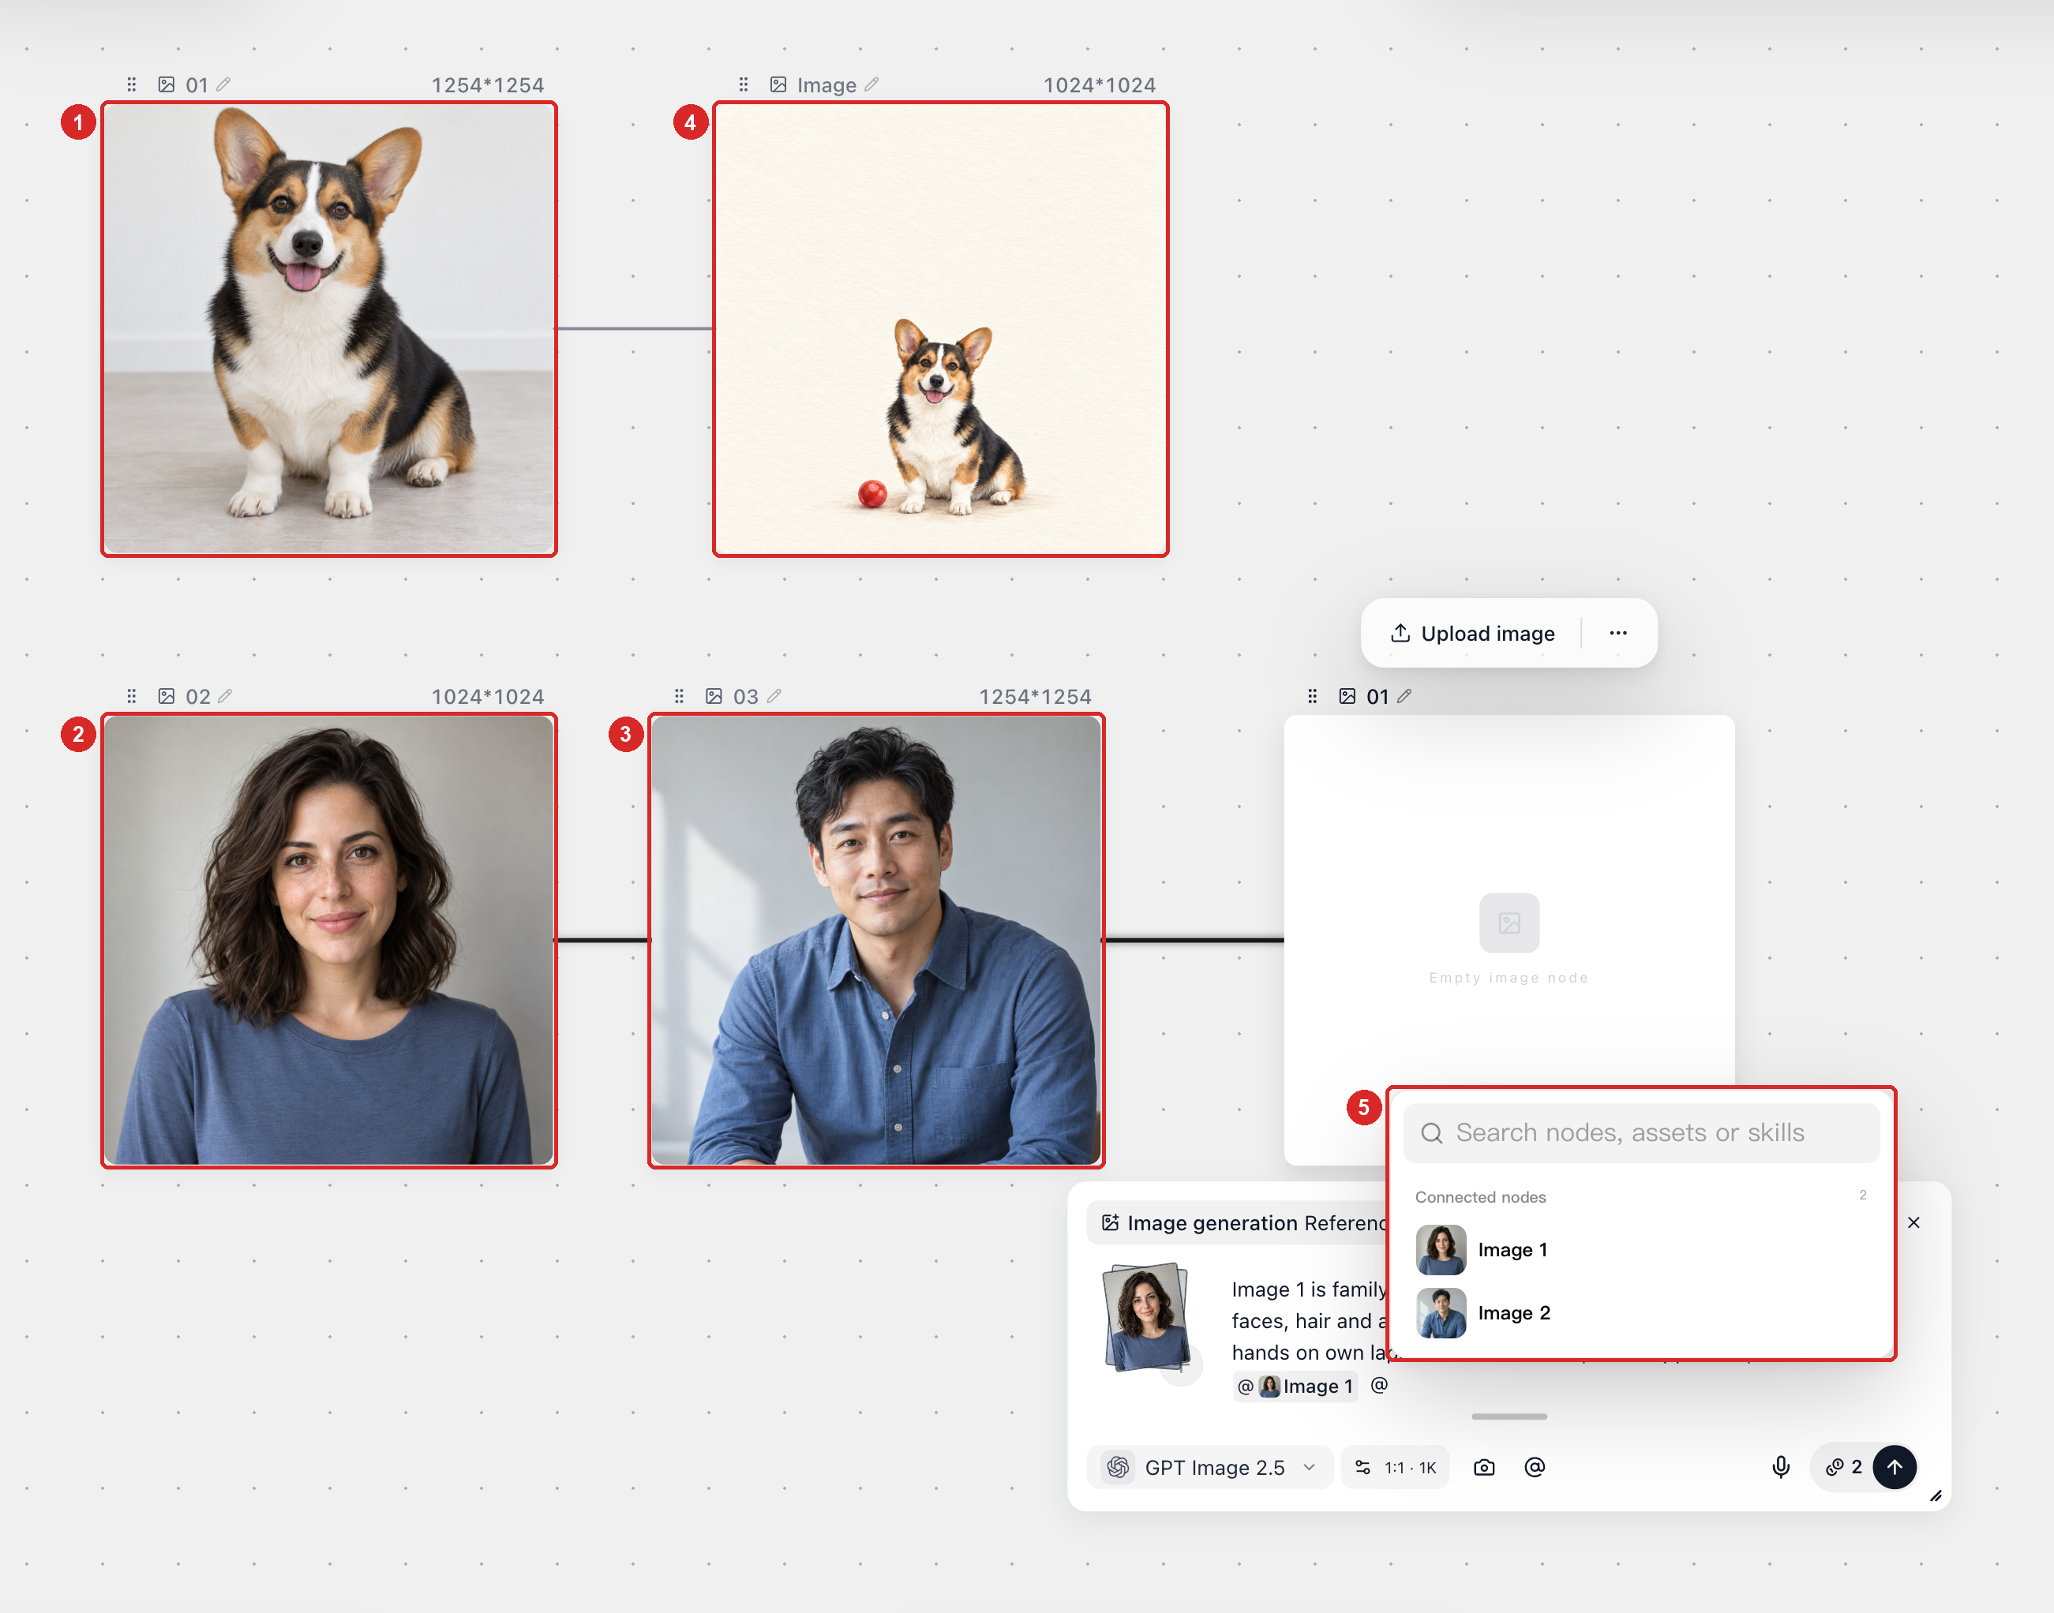Click the linked references count 2 chip
2054x1613 pixels.
(x=1843, y=1467)
